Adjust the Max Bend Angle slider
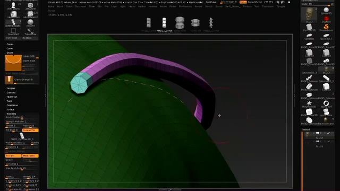This screenshot has height=191, width=340. (22, 168)
